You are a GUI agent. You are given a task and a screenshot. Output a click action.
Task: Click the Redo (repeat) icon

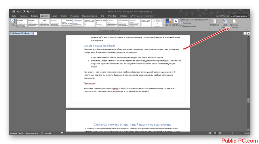(x=24, y=11)
